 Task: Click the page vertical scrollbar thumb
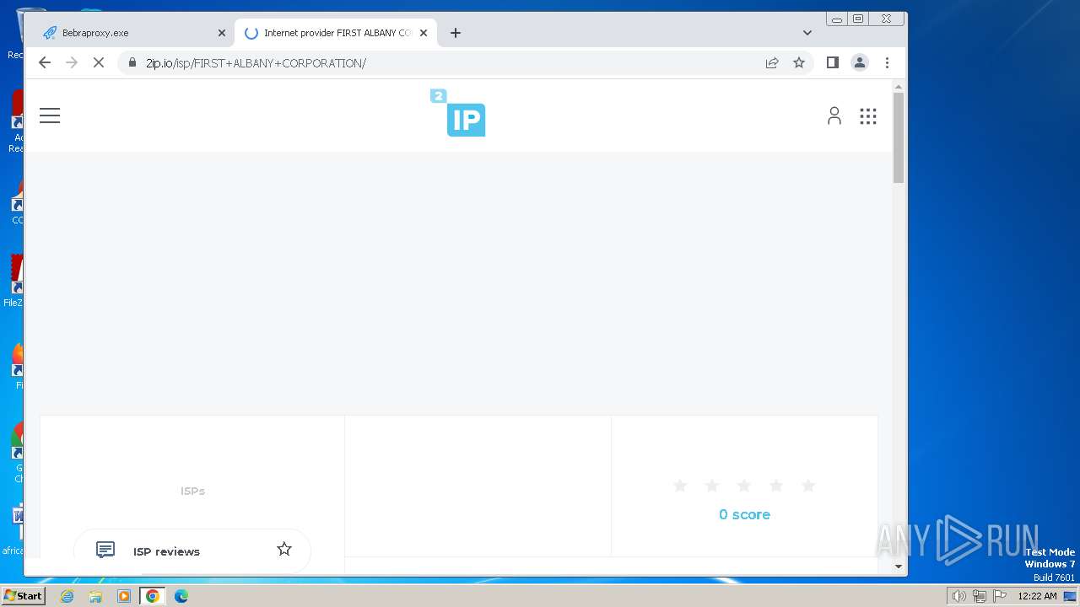coord(899,137)
